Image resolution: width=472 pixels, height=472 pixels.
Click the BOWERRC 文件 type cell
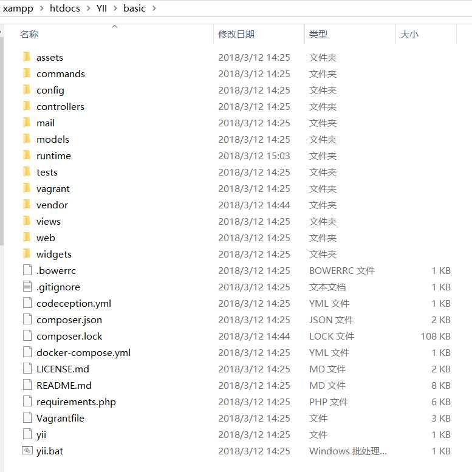tap(342, 270)
